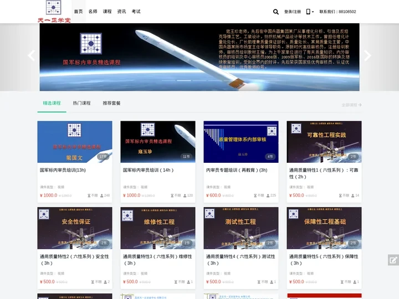
Task: Switch to the 热门课程 tab
Action: pyautogui.click(x=81, y=103)
